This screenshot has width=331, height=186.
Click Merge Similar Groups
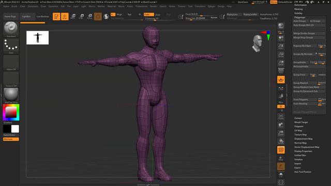pos(309,33)
